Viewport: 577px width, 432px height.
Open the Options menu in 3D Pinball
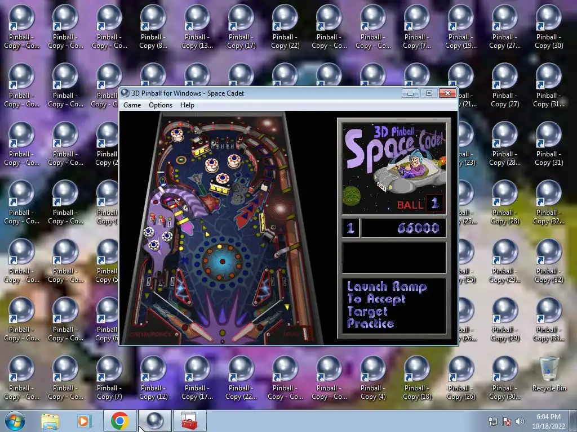click(161, 105)
